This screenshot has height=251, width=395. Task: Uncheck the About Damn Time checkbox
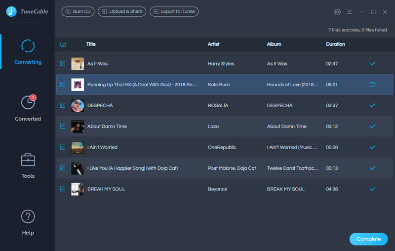[63, 126]
